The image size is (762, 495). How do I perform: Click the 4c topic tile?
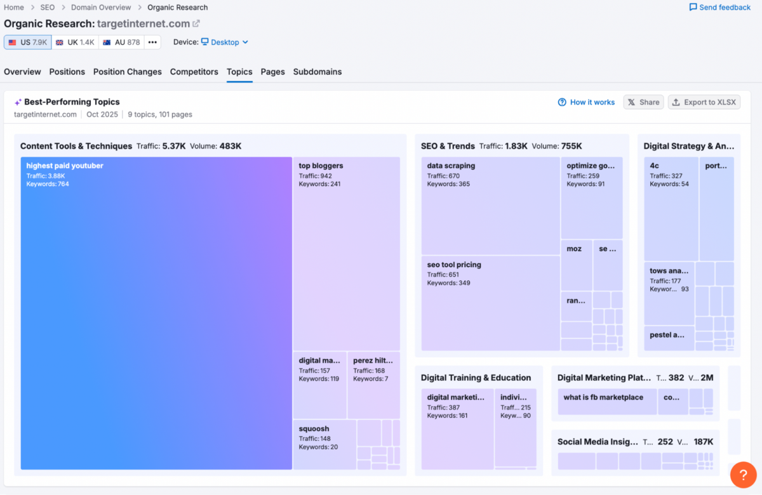tap(671, 209)
